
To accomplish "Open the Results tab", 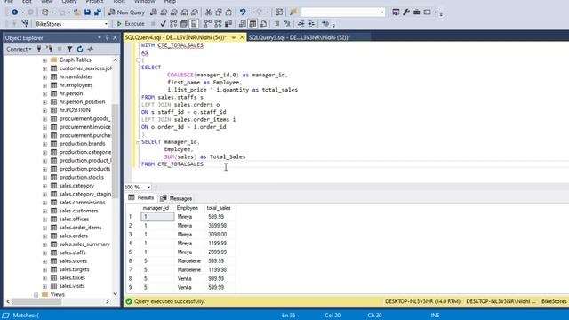I will 141,197.
